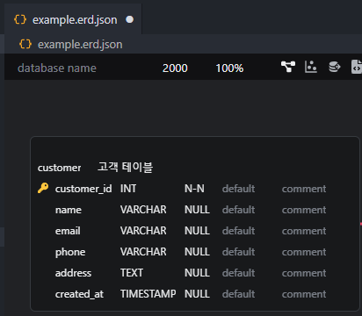Toggle NULL on the phone row
This screenshot has height=316, width=362.
pyautogui.click(x=197, y=252)
